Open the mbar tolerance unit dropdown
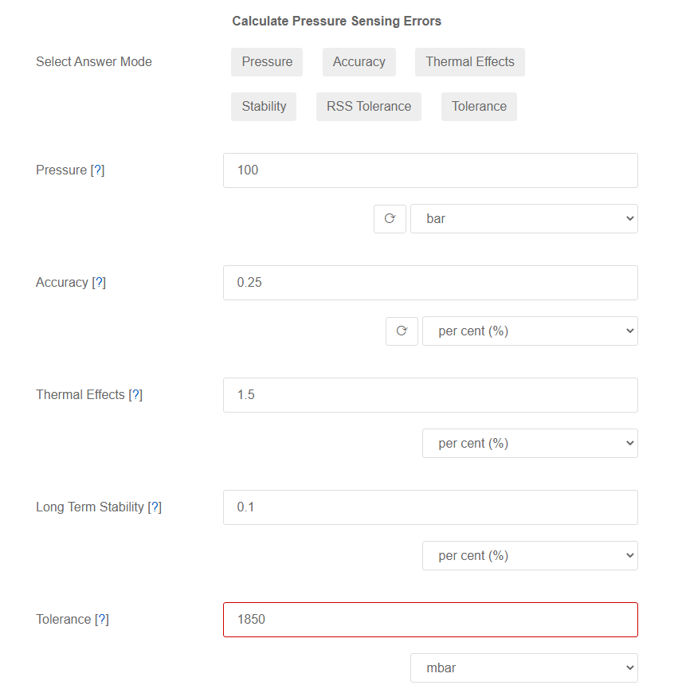674x693 pixels. (523, 668)
